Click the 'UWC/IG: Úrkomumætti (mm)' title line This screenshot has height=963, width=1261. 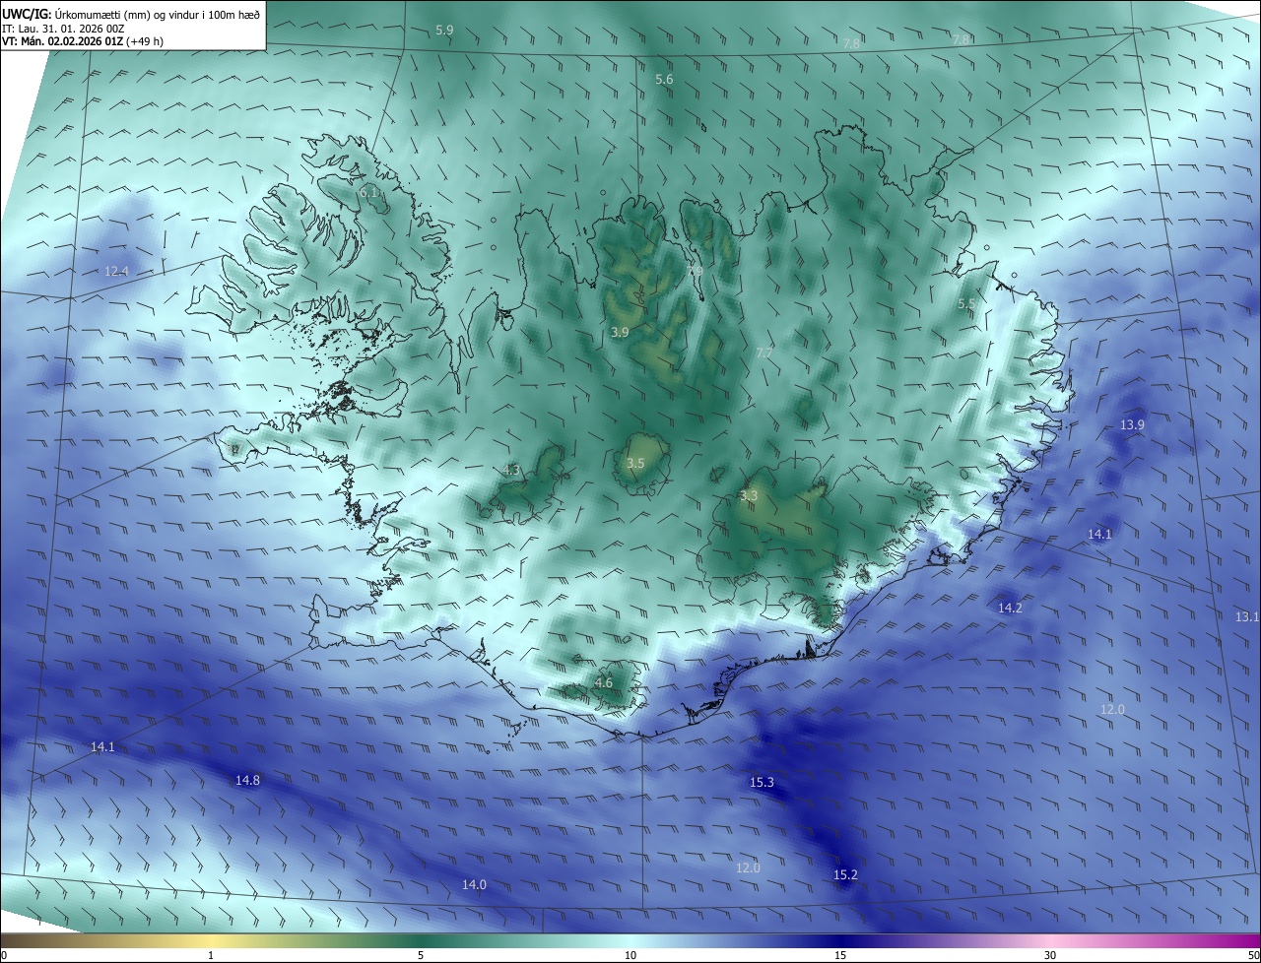point(131,13)
